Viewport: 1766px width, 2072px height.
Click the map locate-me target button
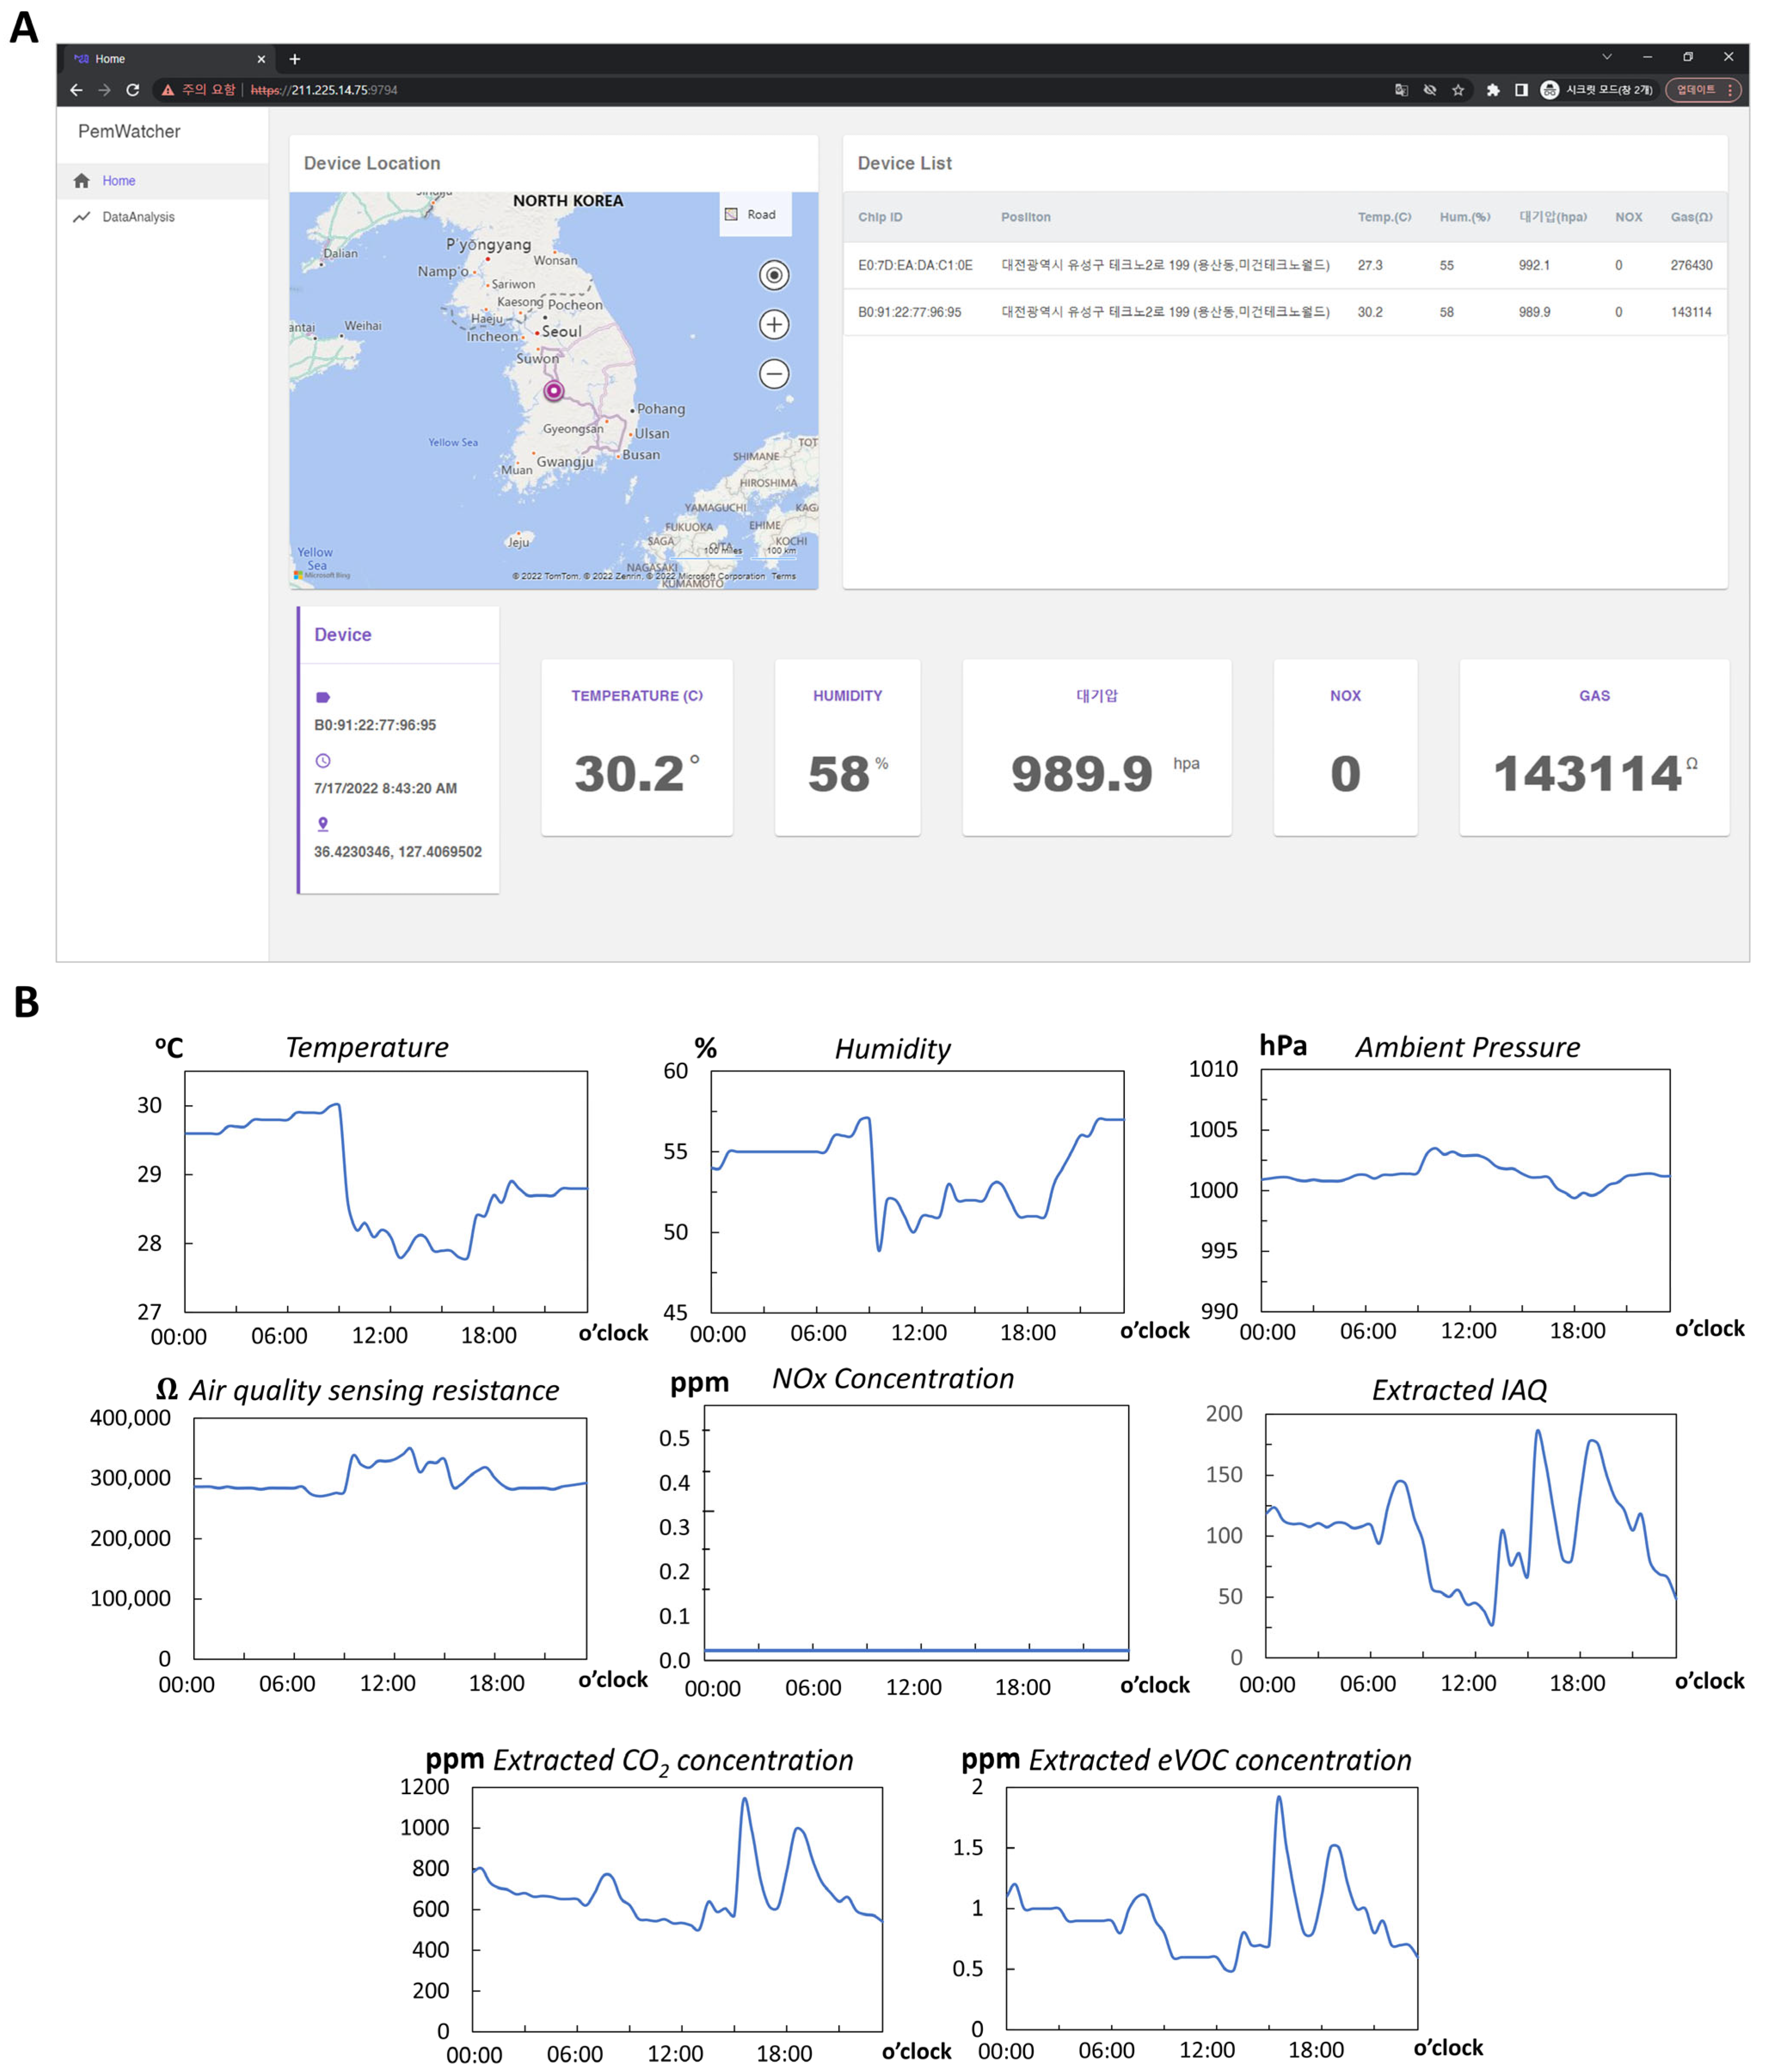pyautogui.click(x=773, y=275)
